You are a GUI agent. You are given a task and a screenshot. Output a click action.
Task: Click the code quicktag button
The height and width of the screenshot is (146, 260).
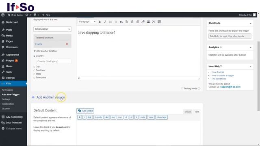143,117
